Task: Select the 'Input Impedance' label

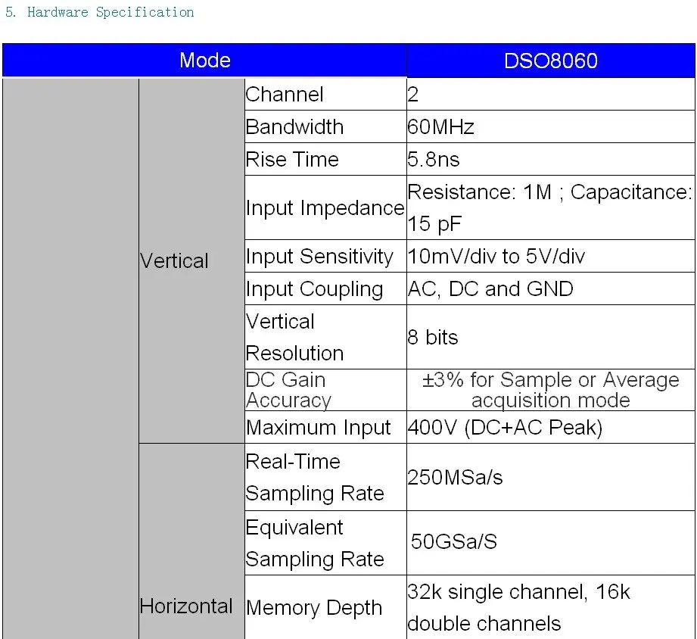Action: coord(325,207)
